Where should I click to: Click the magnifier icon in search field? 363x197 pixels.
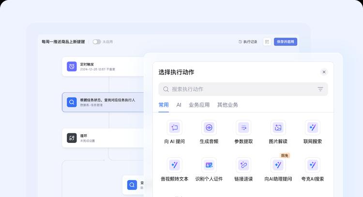click(166, 89)
